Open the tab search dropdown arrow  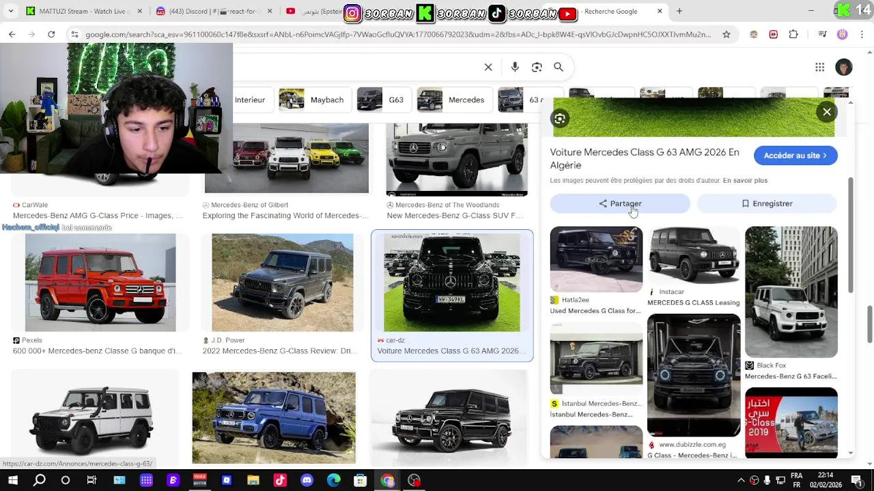coord(11,11)
